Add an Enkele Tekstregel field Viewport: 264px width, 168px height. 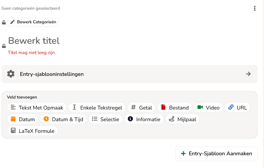[97, 107]
